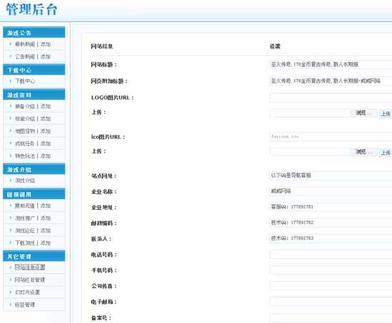Screen dimensions: 392x323
Task: Select the blue 下载中心 section header
Action: 34,70
